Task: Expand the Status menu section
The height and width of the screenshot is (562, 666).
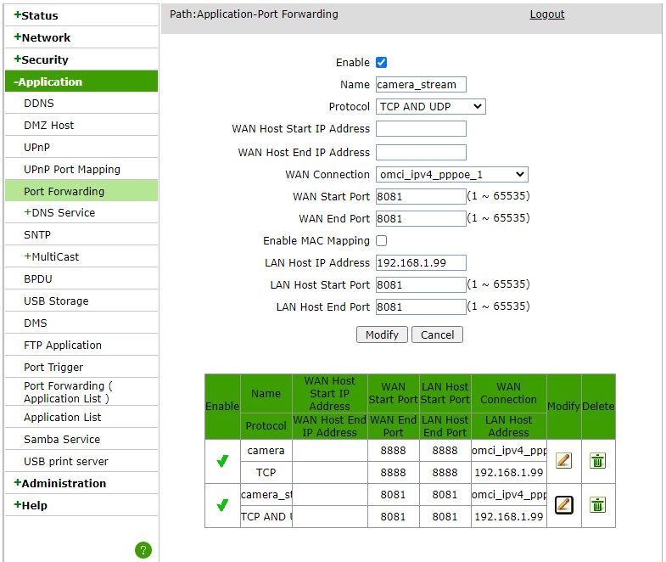Action: coord(36,15)
